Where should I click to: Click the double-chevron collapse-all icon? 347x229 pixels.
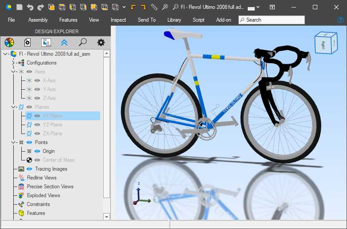pos(64,42)
